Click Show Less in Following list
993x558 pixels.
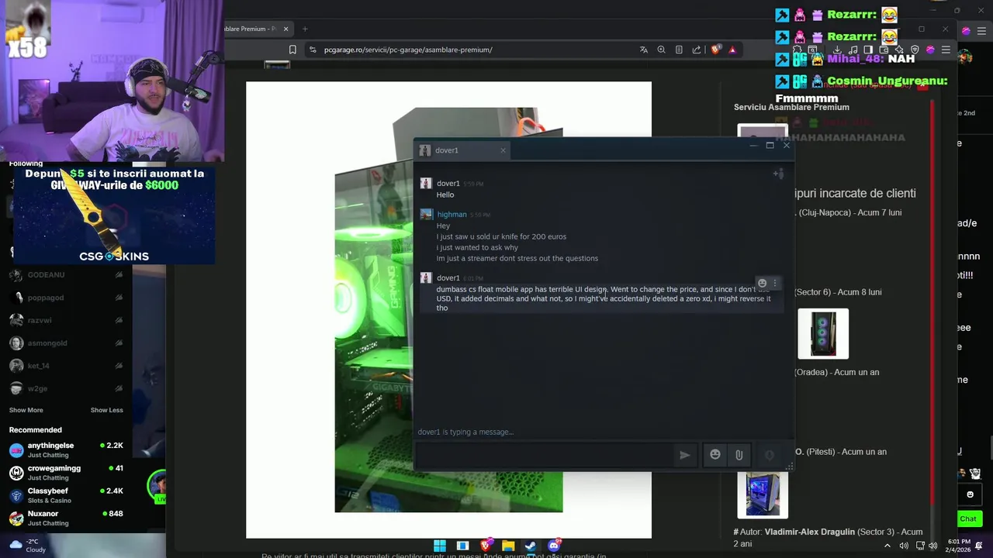pyautogui.click(x=106, y=410)
